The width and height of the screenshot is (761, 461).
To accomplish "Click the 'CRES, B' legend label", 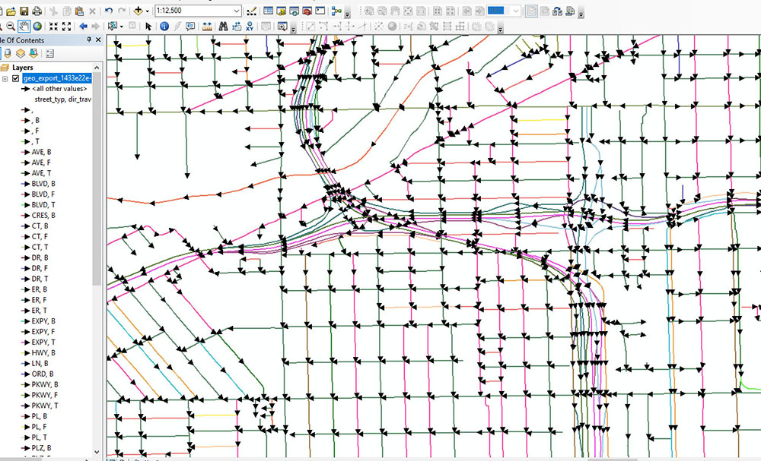I will click(x=43, y=216).
